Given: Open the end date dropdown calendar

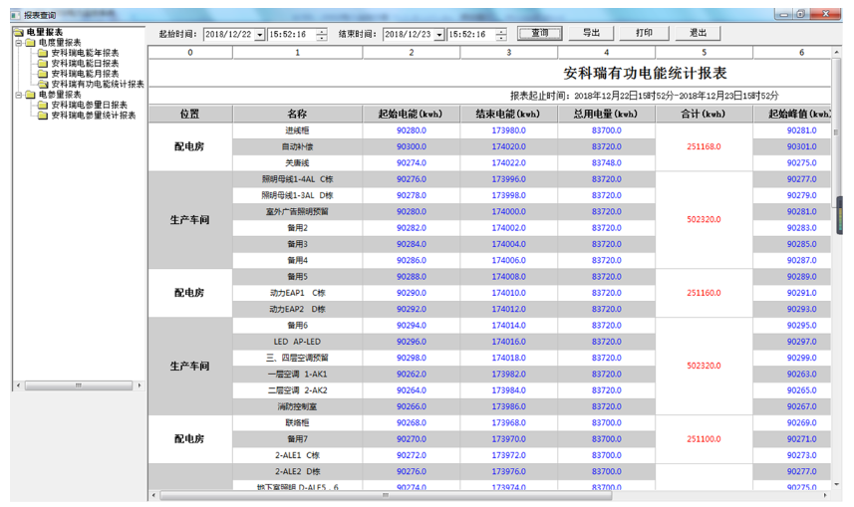Looking at the screenshot, I should pos(438,34).
